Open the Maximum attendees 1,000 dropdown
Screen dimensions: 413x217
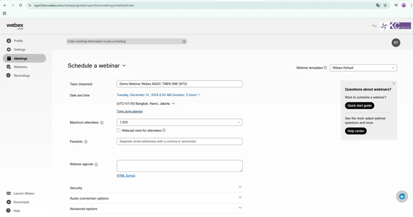tap(179, 122)
